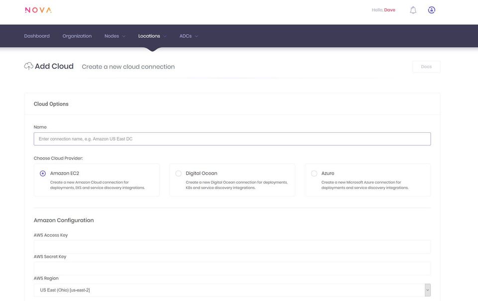Open the Locations menu item
Image resolution: width=478 pixels, height=301 pixels.
click(149, 36)
